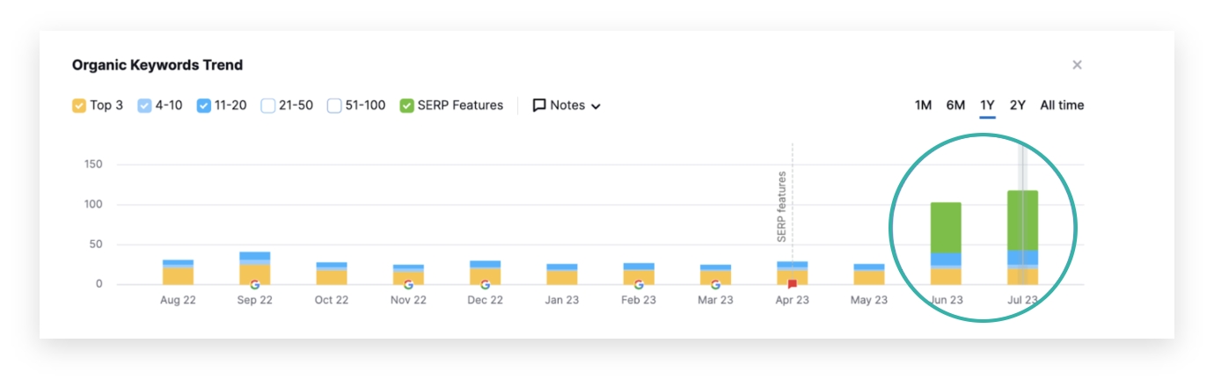The image size is (1214, 387).
Task: Click the Google update icon under Feb 23
Action: 639,285
